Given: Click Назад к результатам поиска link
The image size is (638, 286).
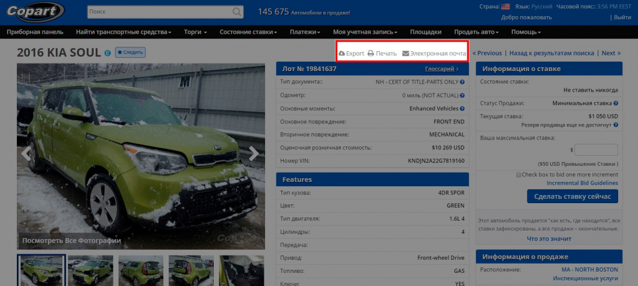Looking at the screenshot, I should [x=551, y=53].
